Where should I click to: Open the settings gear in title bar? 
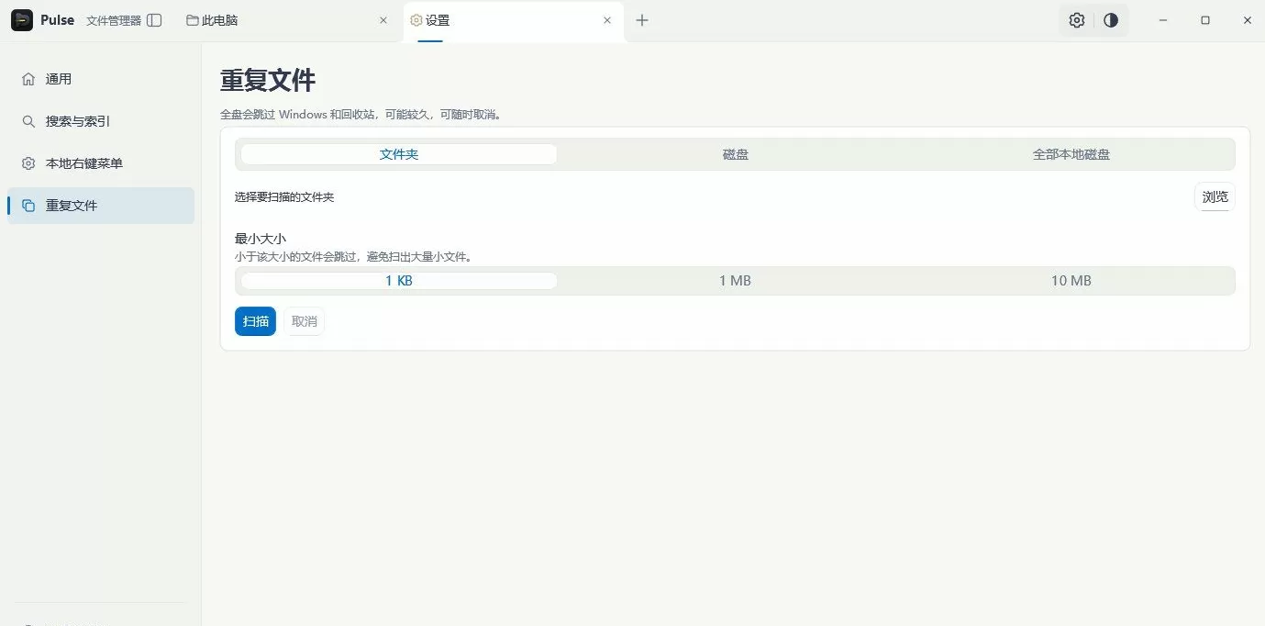1077,20
